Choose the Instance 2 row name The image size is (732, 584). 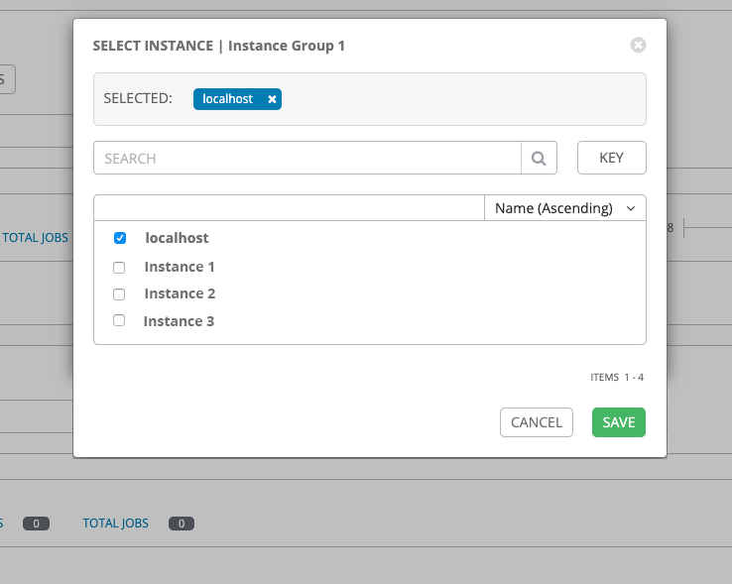(x=180, y=294)
